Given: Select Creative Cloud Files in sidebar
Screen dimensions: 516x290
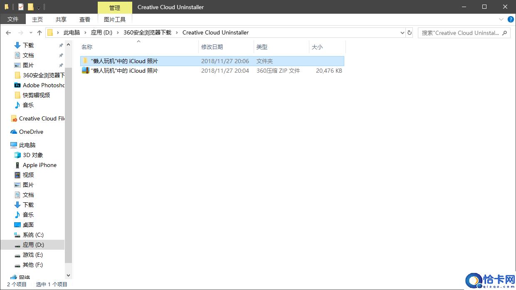Looking at the screenshot, I should click(42, 118).
